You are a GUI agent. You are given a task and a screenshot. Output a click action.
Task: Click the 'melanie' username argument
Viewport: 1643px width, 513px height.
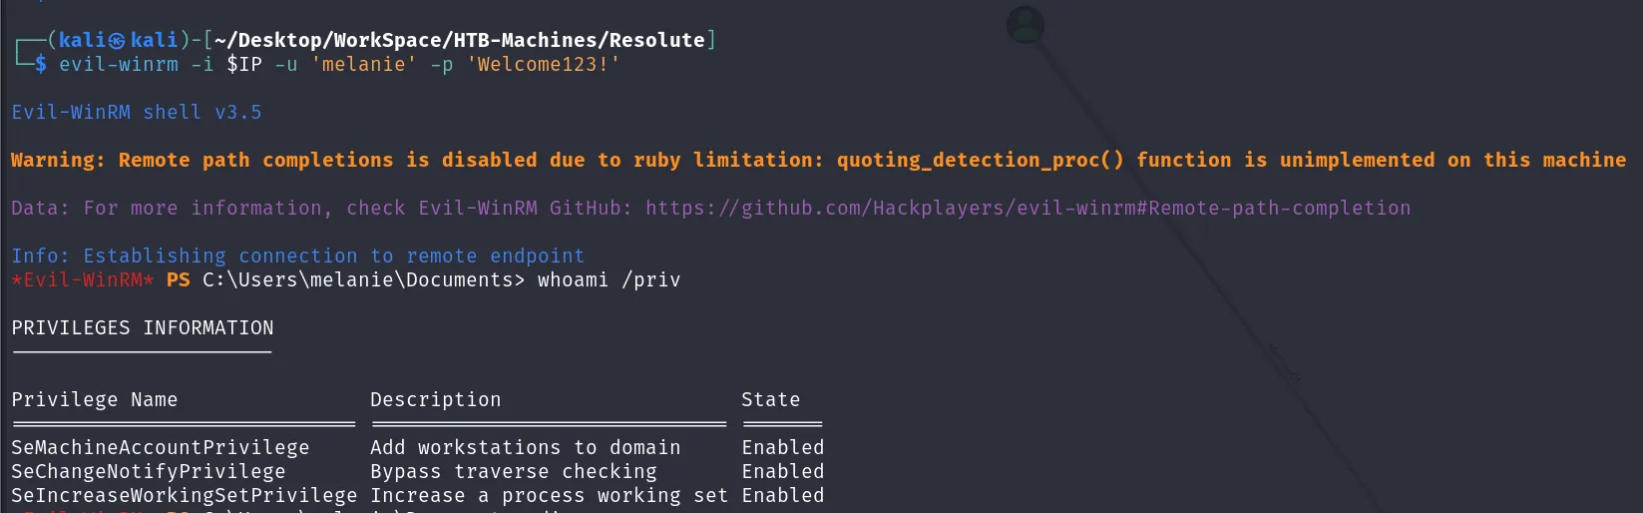pos(364,64)
